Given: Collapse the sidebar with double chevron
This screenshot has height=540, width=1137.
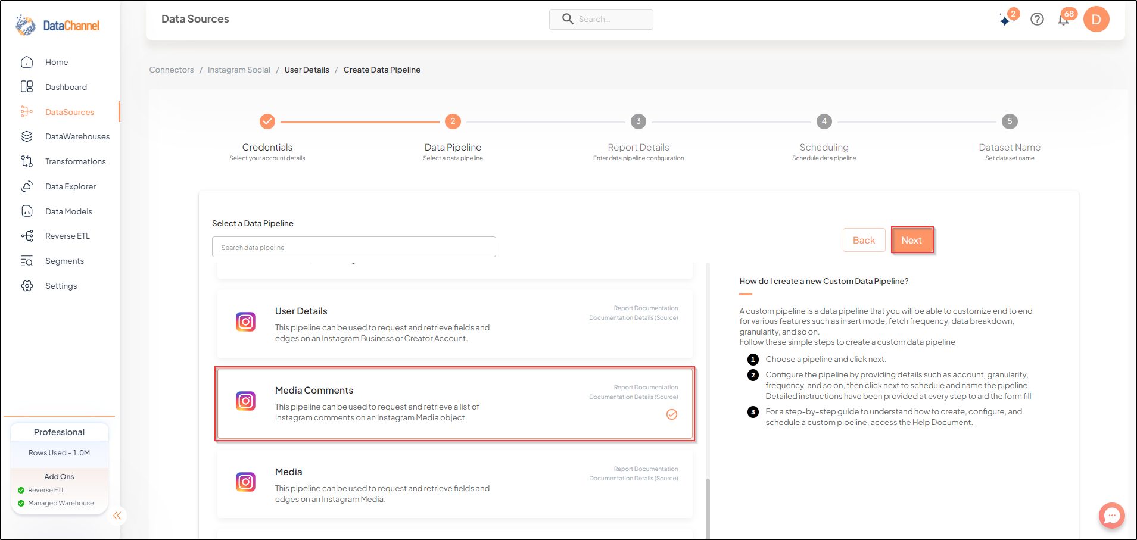Looking at the screenshot, I should (117, 516).
